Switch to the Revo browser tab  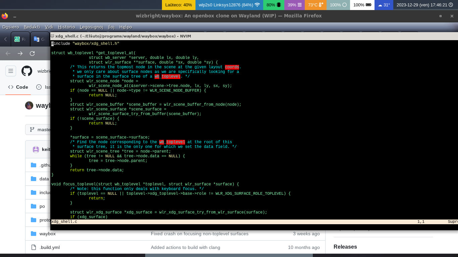20,39
